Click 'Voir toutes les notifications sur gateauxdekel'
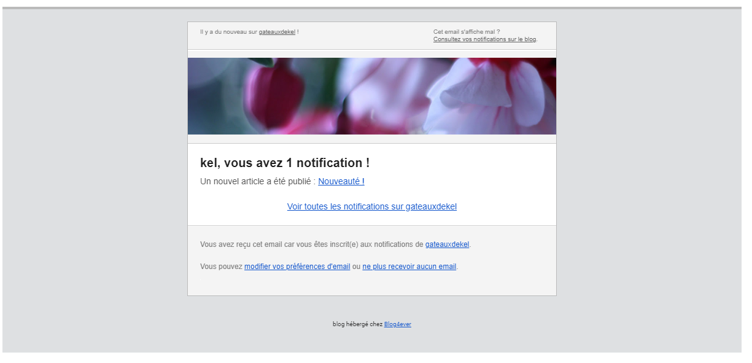752x363 pixels. click(372, 206)
